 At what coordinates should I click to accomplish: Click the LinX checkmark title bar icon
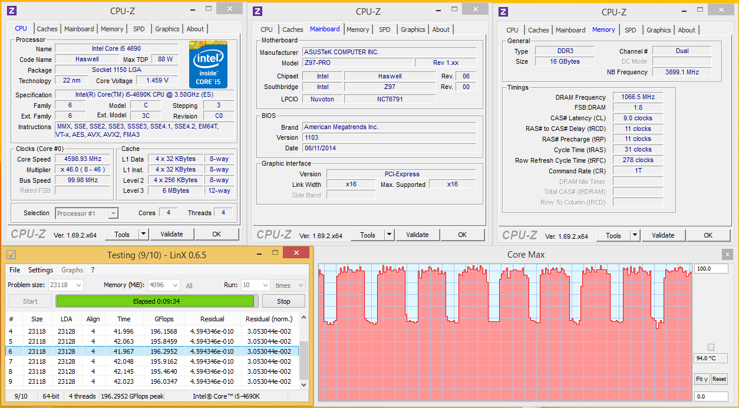point(10,254)
